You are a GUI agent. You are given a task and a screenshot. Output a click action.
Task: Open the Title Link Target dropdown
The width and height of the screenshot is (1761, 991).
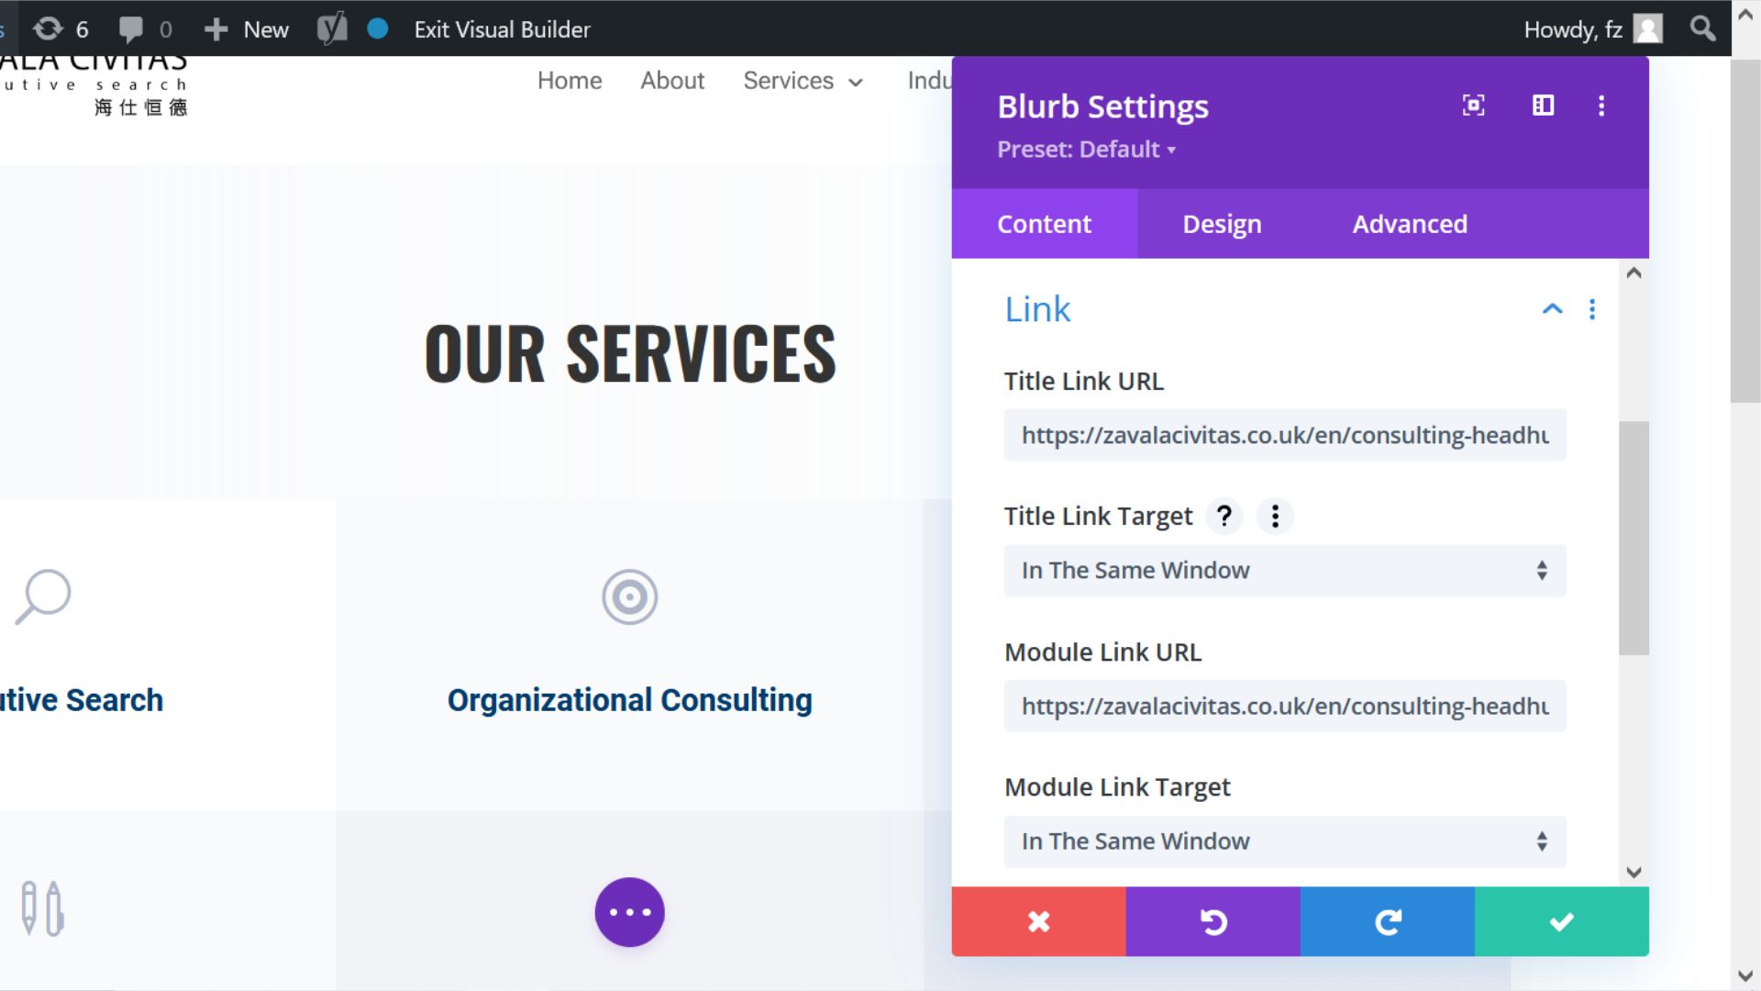[1284, 571]
